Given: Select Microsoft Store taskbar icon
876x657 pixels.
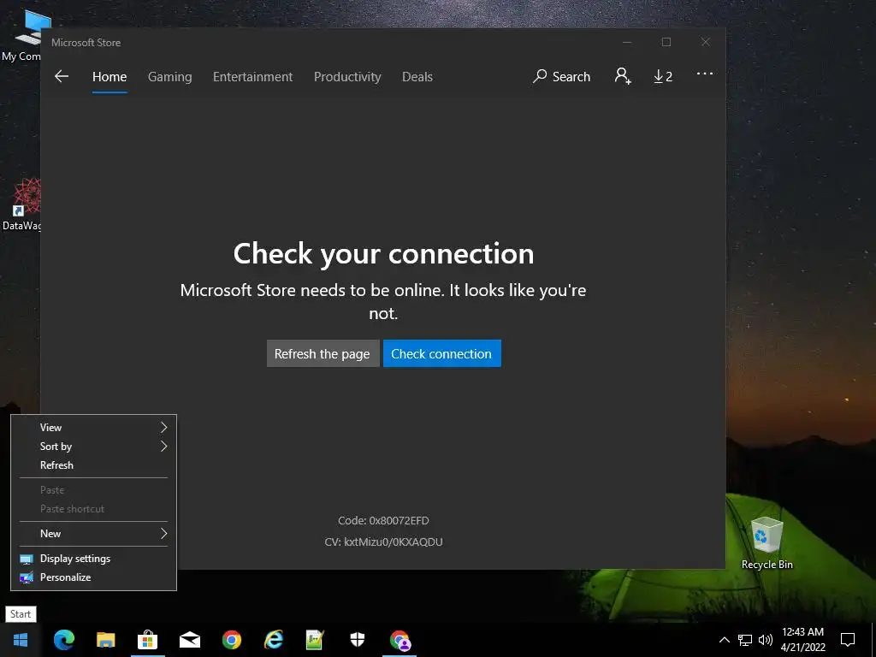Looking at the screenshot, I should pyautogui.click(x=147, y=640).
